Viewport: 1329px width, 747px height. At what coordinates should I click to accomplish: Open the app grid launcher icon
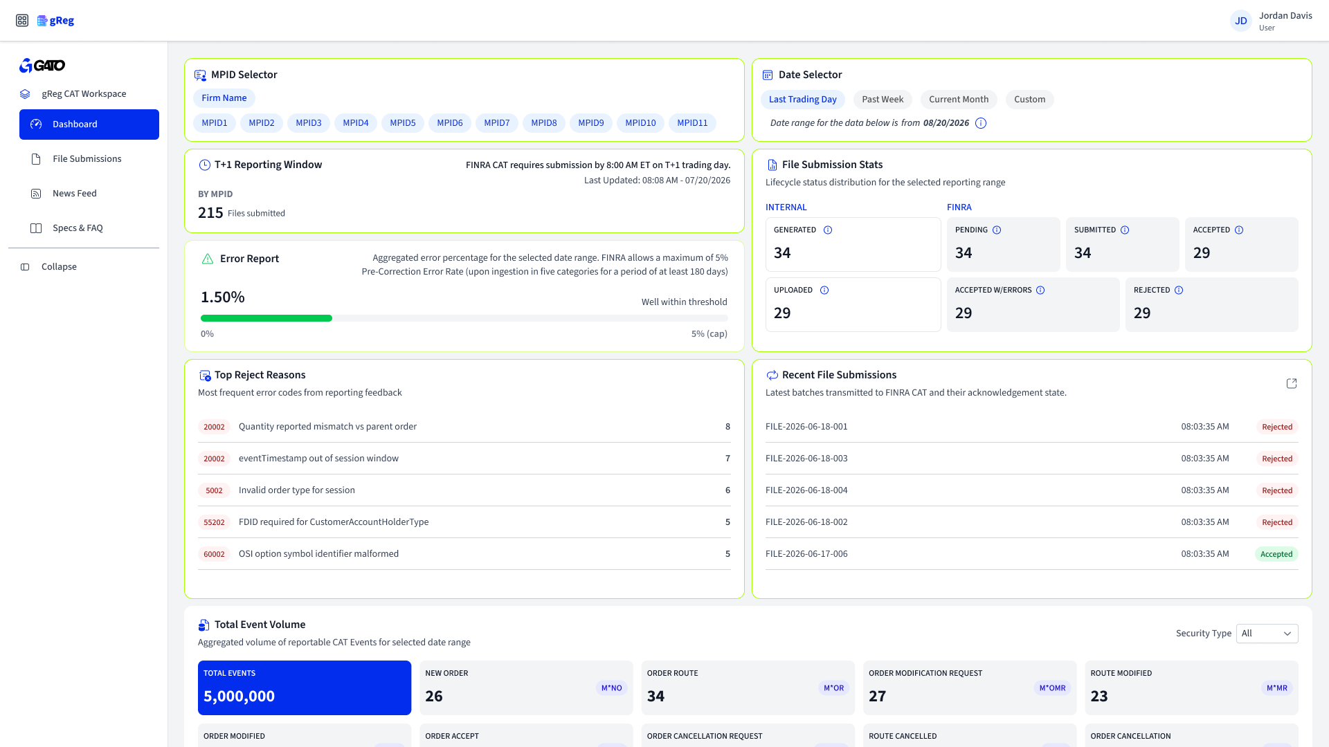[22, 21]
